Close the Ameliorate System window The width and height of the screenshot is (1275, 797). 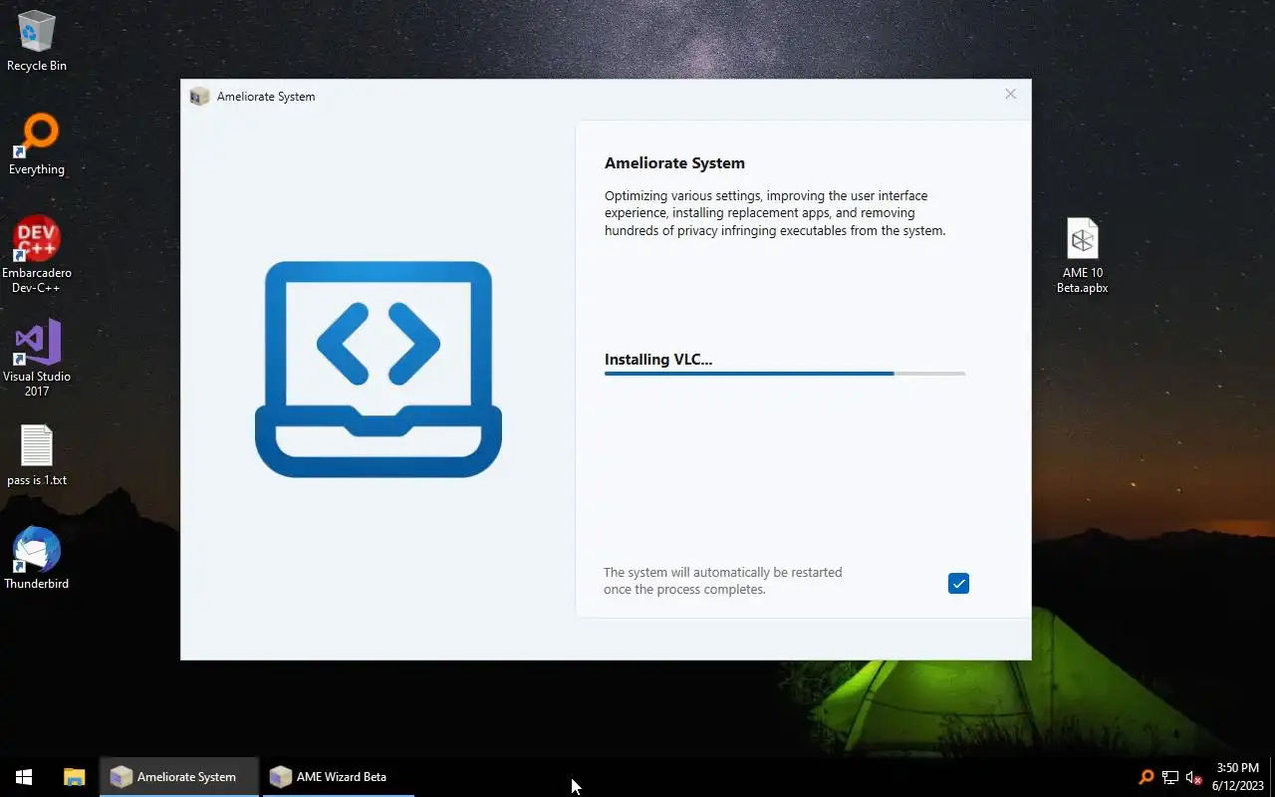click(1010, 95)
